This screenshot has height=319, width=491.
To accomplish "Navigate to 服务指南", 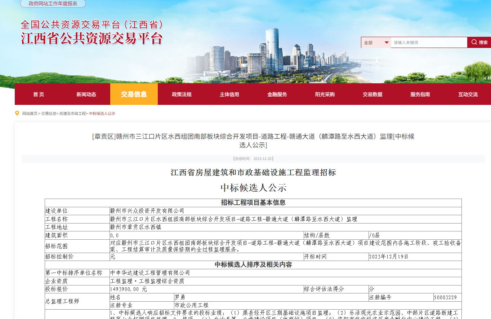I will pyautogui.click(x=420, y=94).
